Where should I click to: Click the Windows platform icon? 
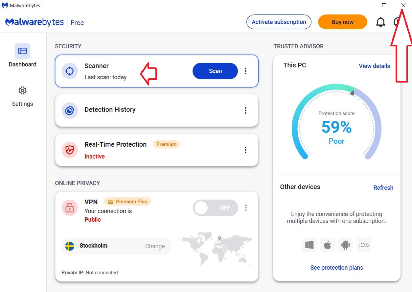pos(309,245)
